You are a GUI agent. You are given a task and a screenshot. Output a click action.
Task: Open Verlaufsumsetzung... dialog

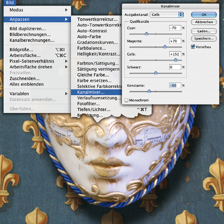click(x=99, y=98)
